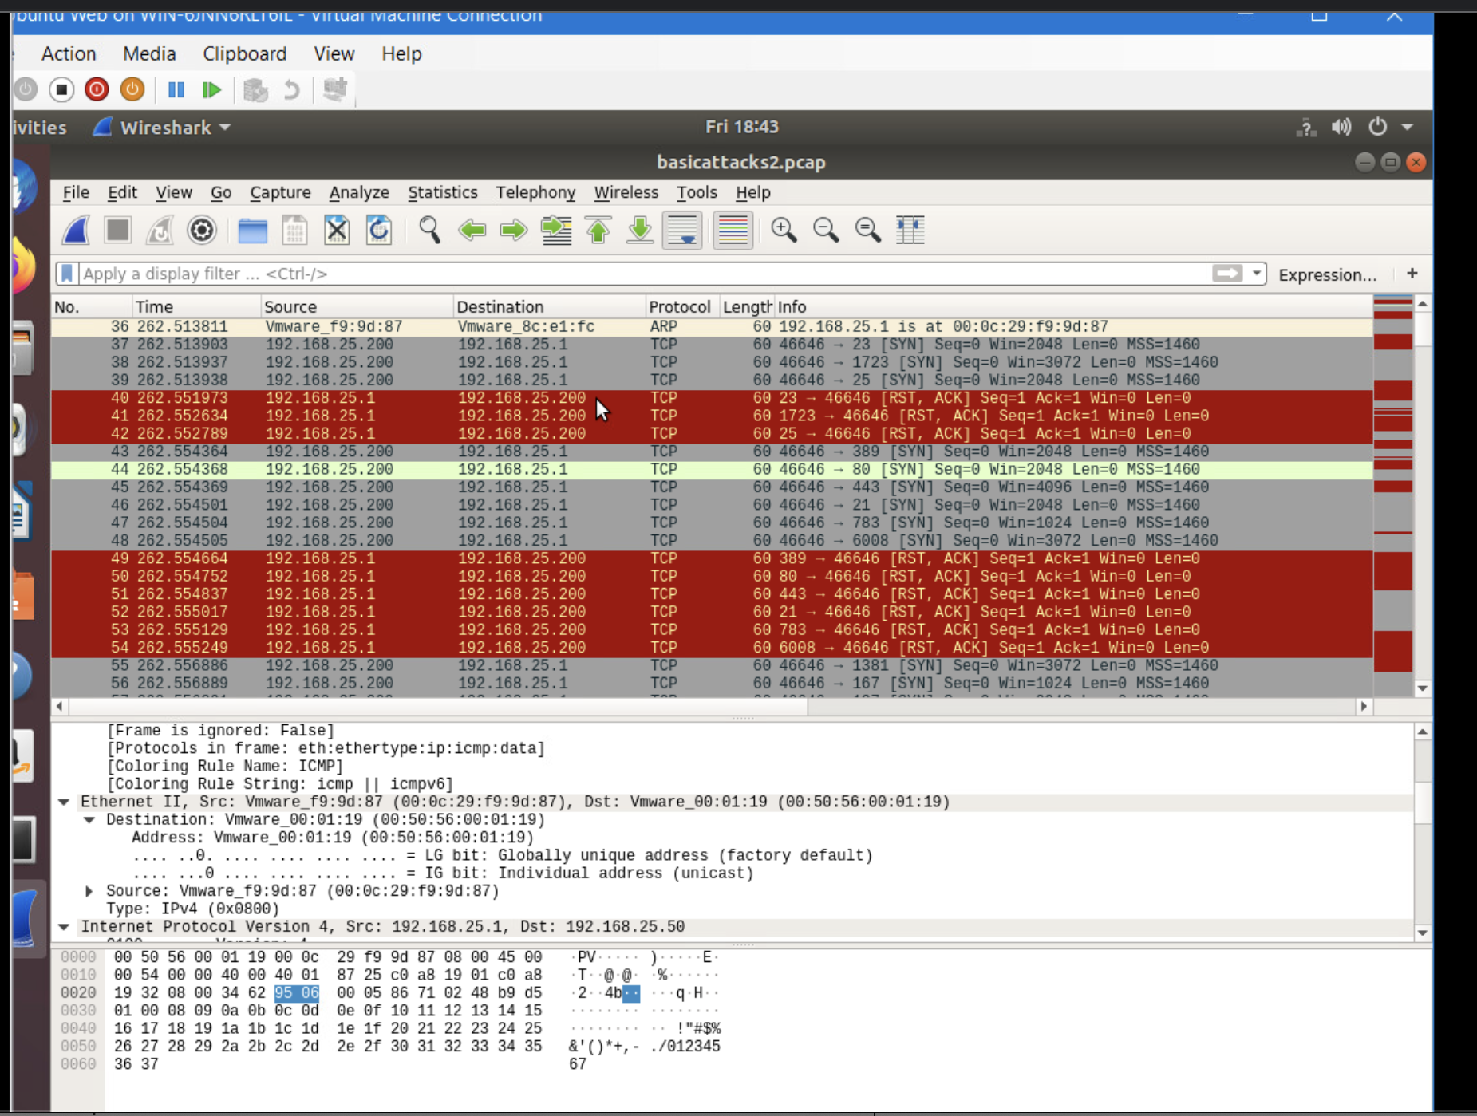This screenshot has width=1477, height=1116.
Task: Expand the Source Vmware_f9:9d:87 node
Action: (x=89, y=891)
